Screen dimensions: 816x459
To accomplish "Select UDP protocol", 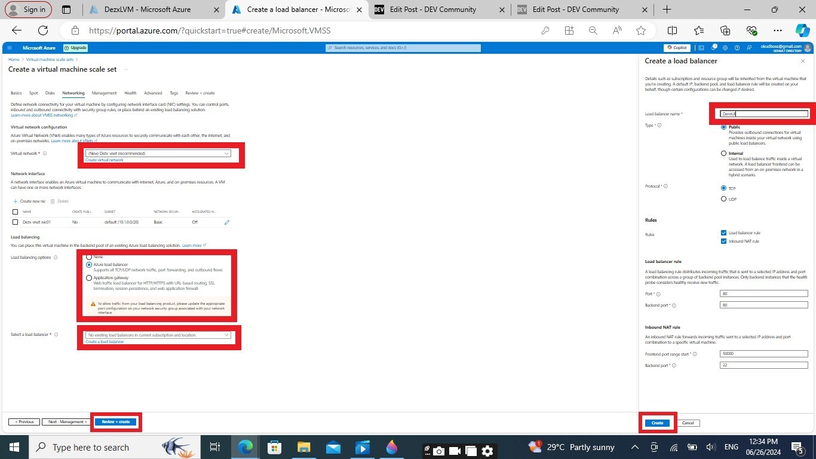I will (x=724, y=199).
